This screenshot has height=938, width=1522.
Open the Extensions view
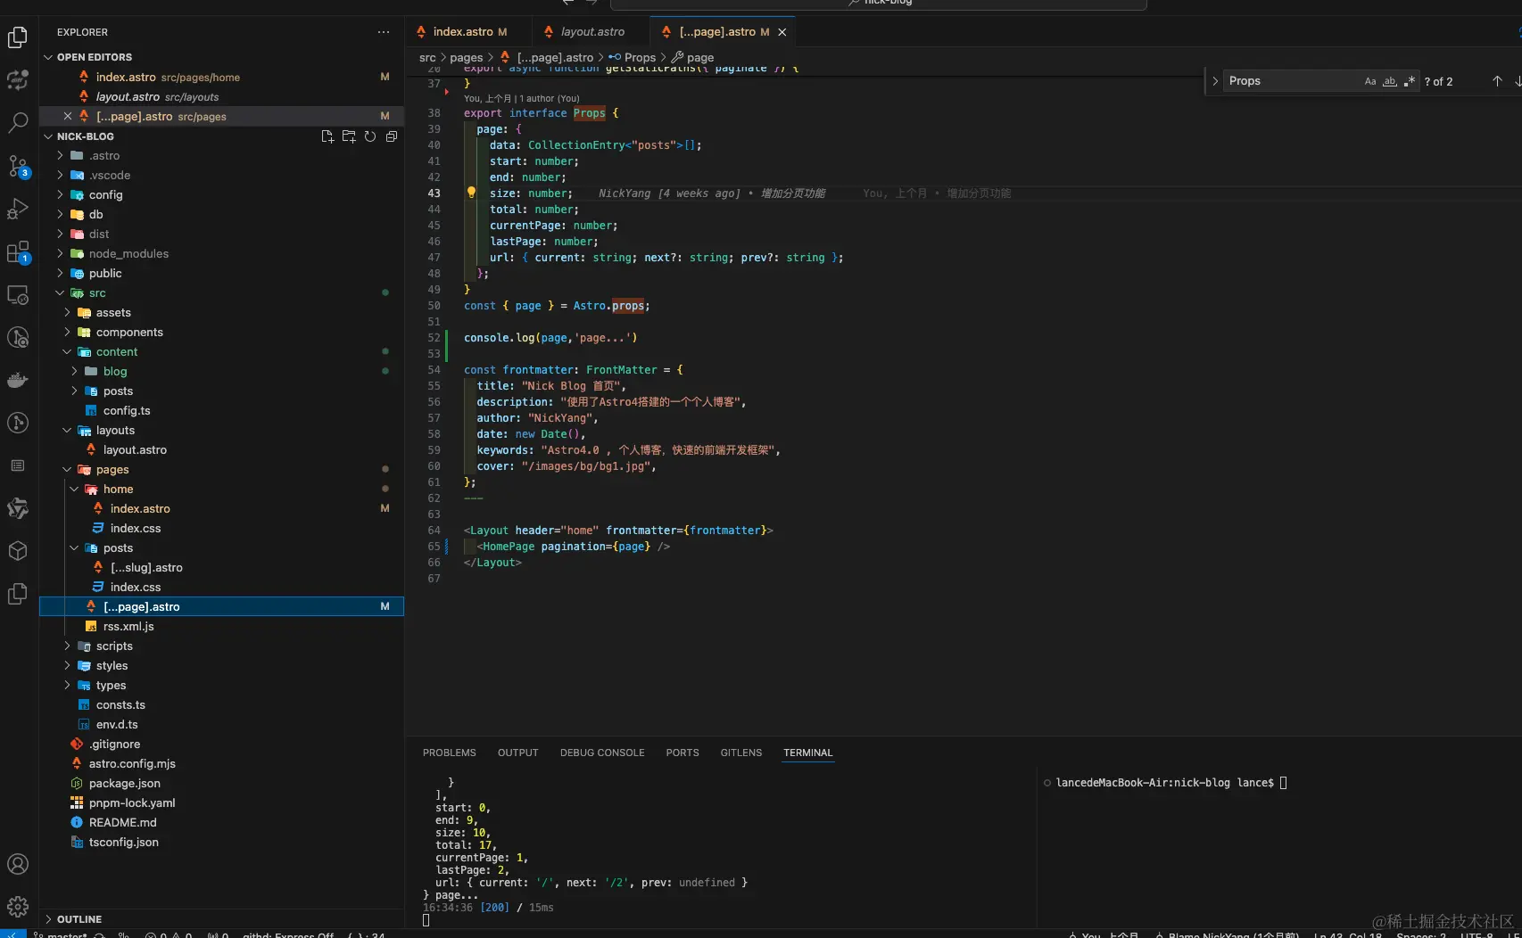pyautogui.click(x=18, y=252)
